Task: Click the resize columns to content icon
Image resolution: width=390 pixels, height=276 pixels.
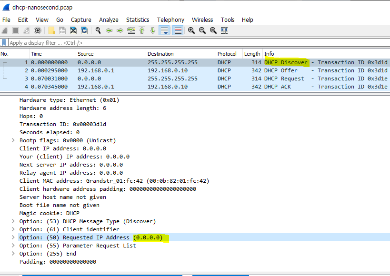Action: 224,30
